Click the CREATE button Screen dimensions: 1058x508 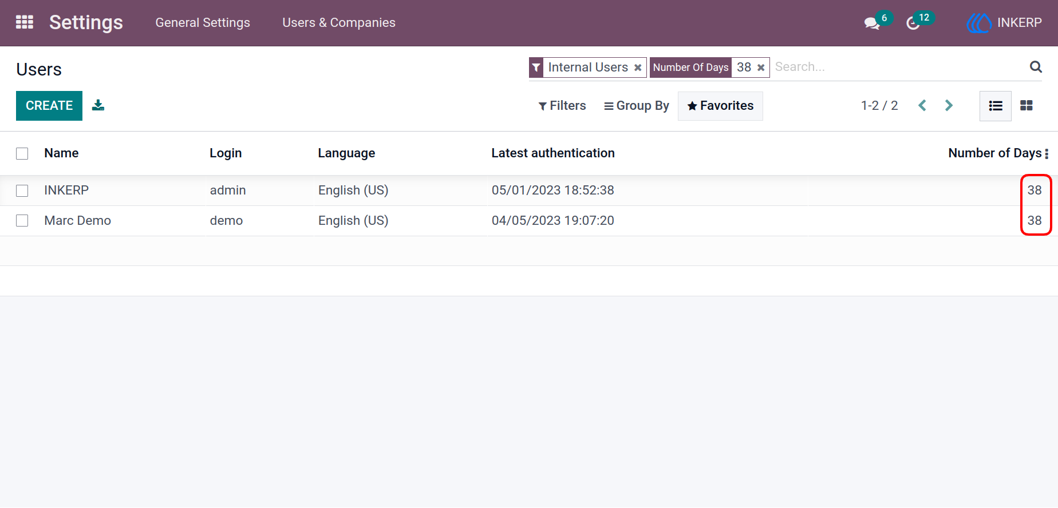click(x=49, y=106)
